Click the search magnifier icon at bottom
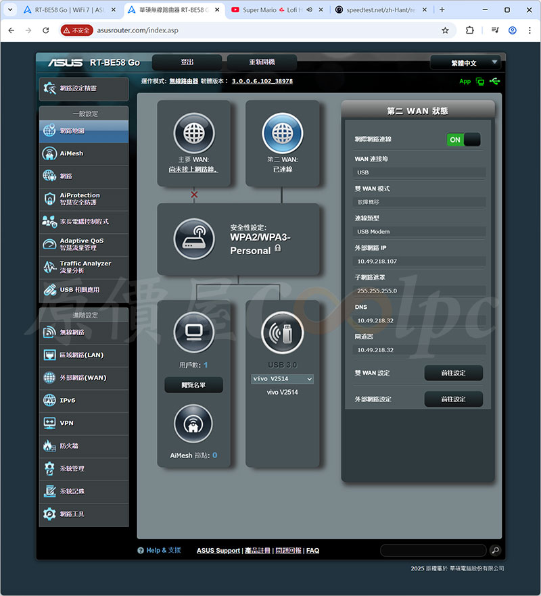The height and width of the screenshot is (596, 541). point(495,551)
